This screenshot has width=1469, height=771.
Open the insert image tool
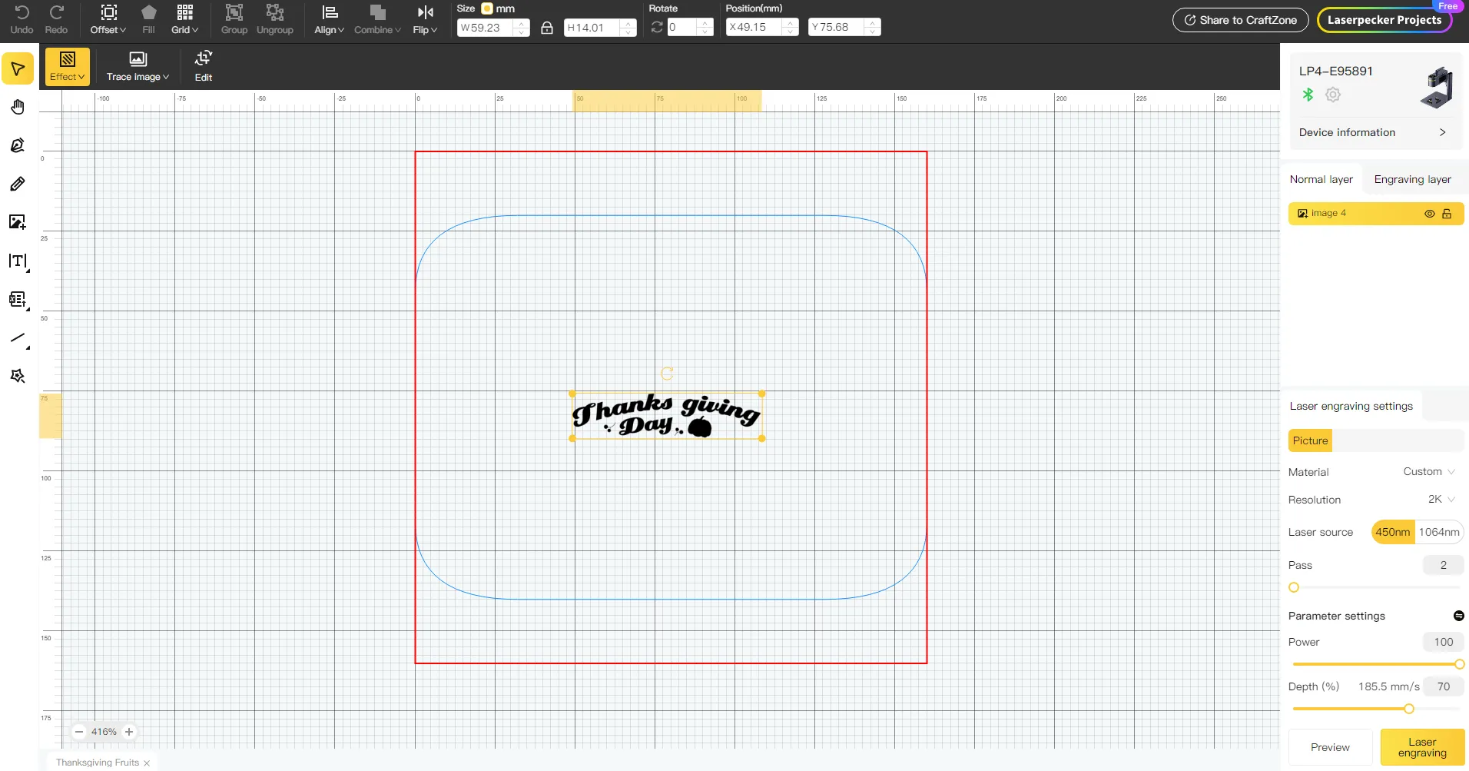[18, 222]
